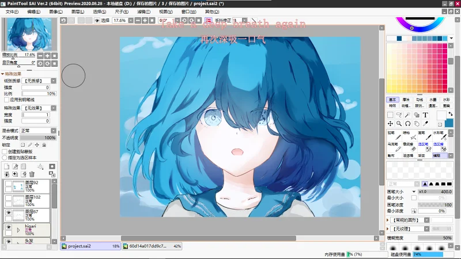Select the shape tool
The width and height of the screenshot is (461, 259).
point(417,115)
